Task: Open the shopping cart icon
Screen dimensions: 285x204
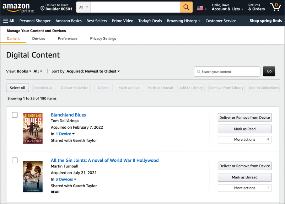Action: point(275,7)
